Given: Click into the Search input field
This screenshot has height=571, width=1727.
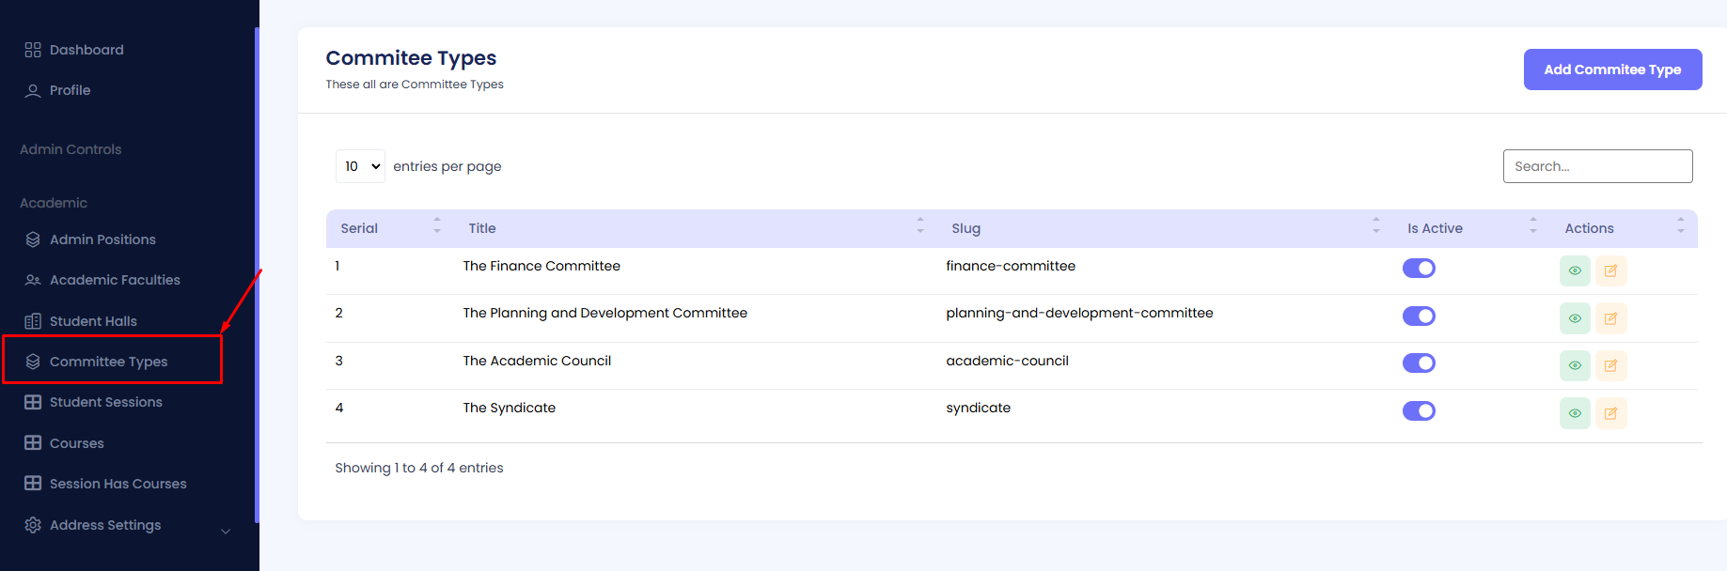Looking at the screenshot, I should [x=1596, y=166].
